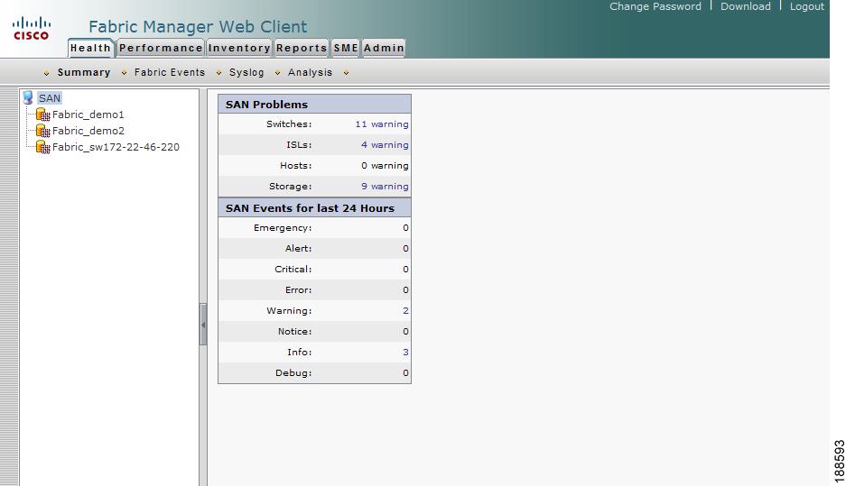Open the Analysis submenu arrow
This screenshot has width=846, height=486.
click(x=278, y=73)
